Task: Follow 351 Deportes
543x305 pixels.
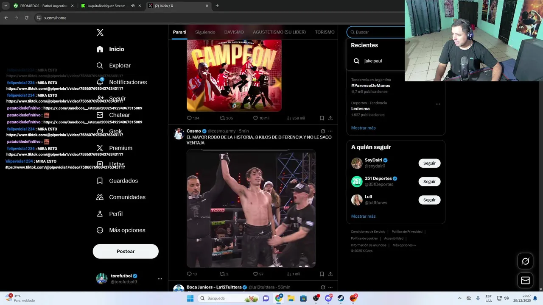Action: point(429,182)
